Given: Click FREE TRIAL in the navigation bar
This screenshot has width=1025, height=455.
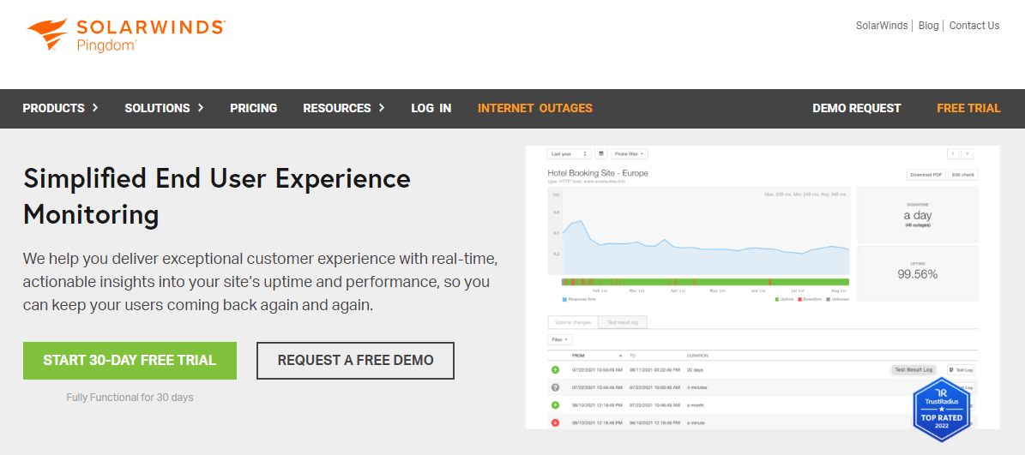Looking at the screenshot, I should pos(968,108).
